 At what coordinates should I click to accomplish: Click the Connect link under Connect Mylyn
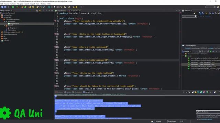[x=187, y=48]
